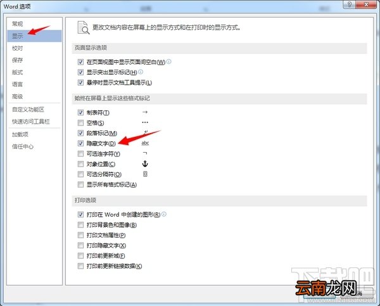Click the help question mark button
Screen dimensions: 380x306
click(350, 4)
